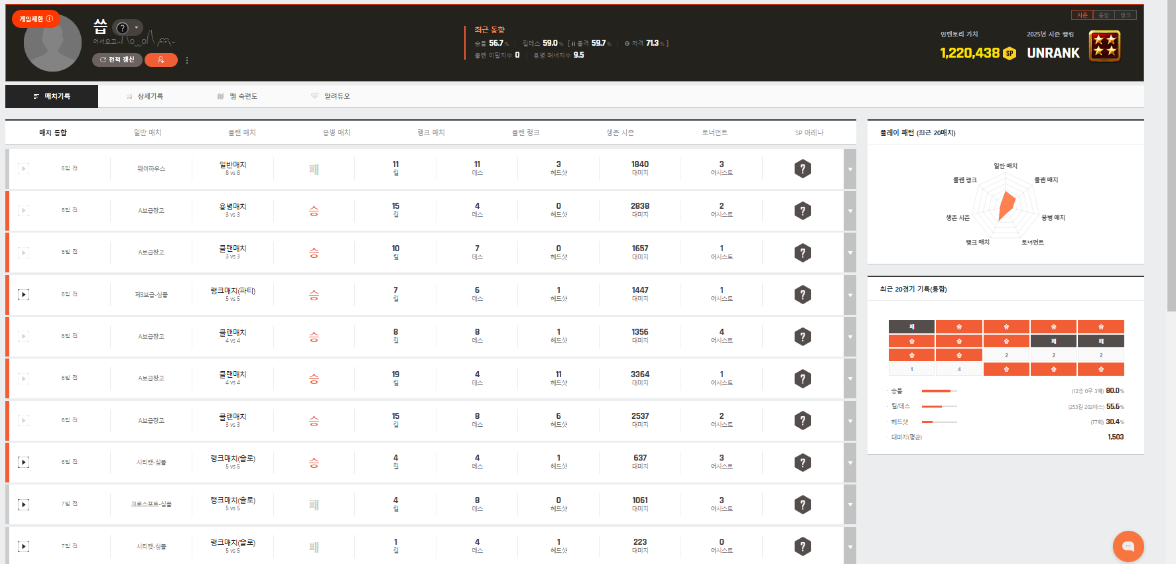This screenshot has width=1176, height=564.
Task: Click the orange chat bubble icon
Action: coord(1128,547)
